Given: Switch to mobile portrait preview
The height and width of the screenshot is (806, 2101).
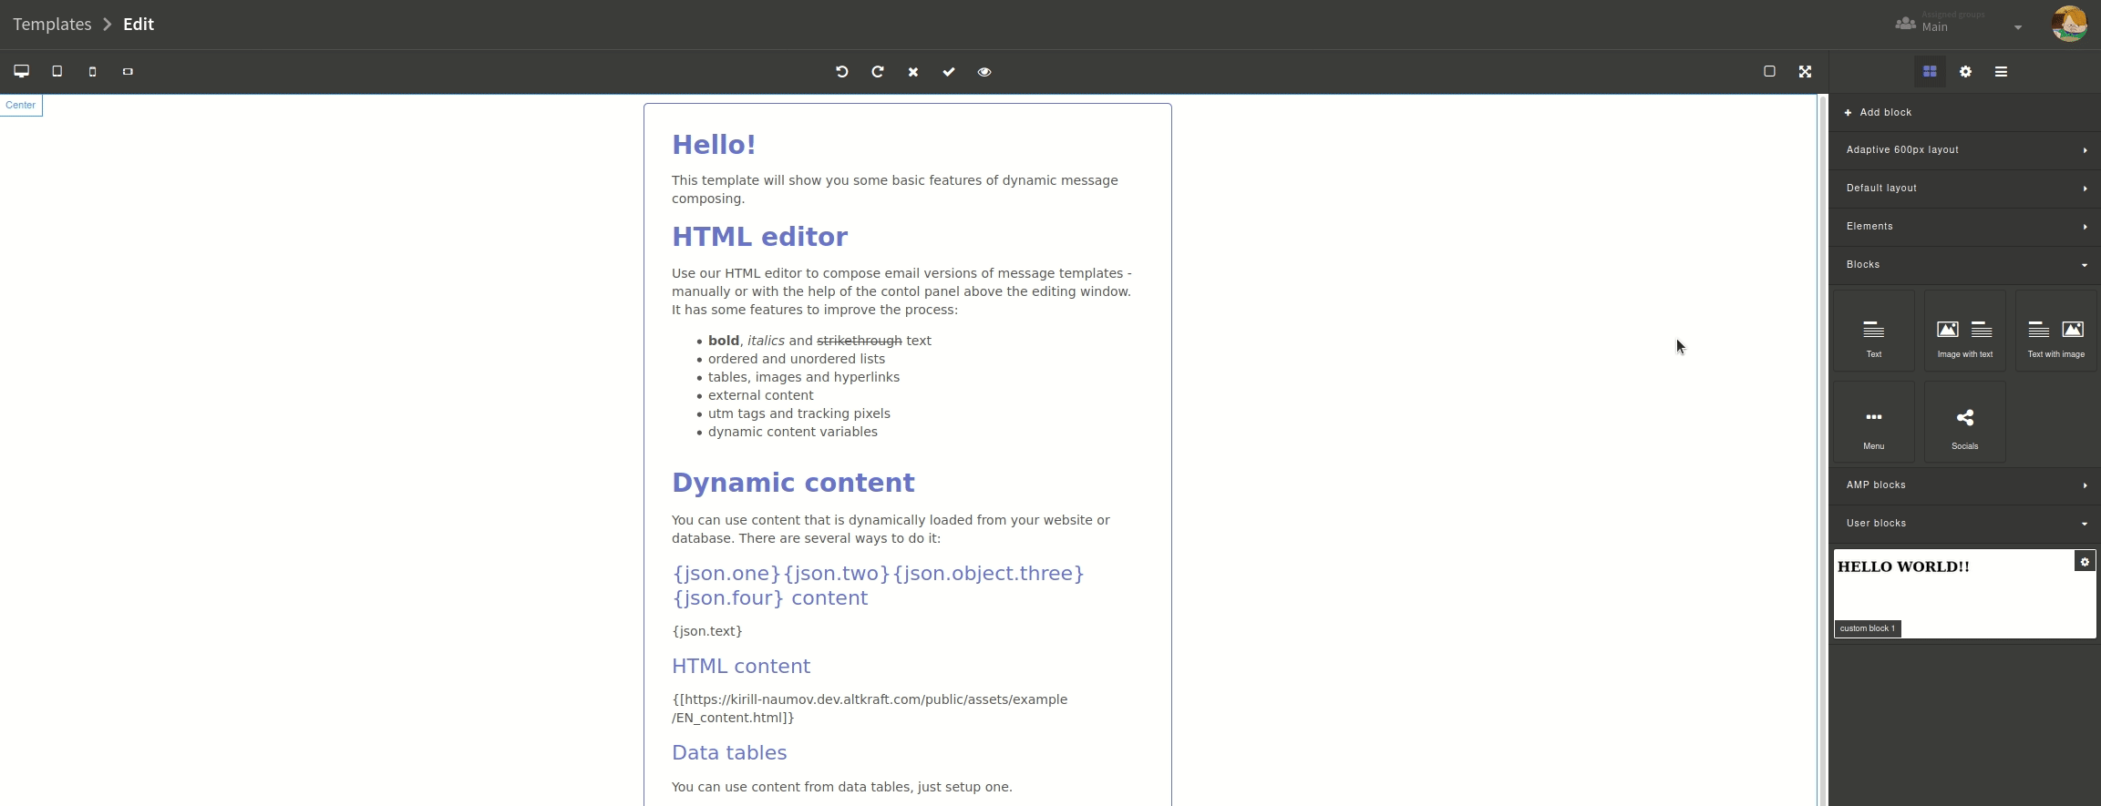Looking at the screenshot, I should [92, 71].
